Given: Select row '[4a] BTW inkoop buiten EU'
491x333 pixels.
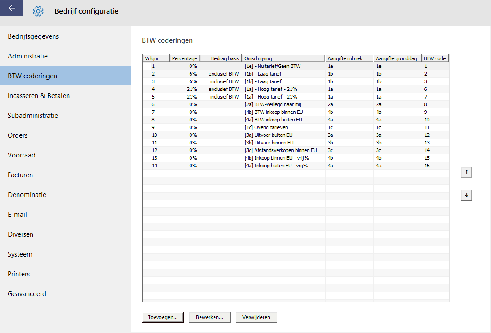Looking at the screenshot, I should coord(296,120).
